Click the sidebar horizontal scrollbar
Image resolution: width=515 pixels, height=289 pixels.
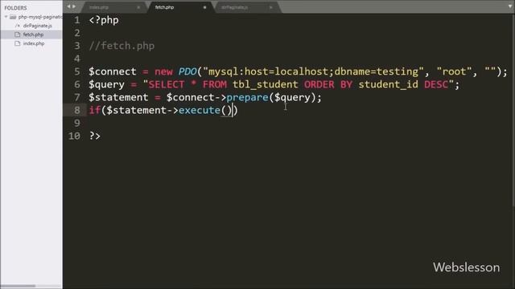point(18,286)
